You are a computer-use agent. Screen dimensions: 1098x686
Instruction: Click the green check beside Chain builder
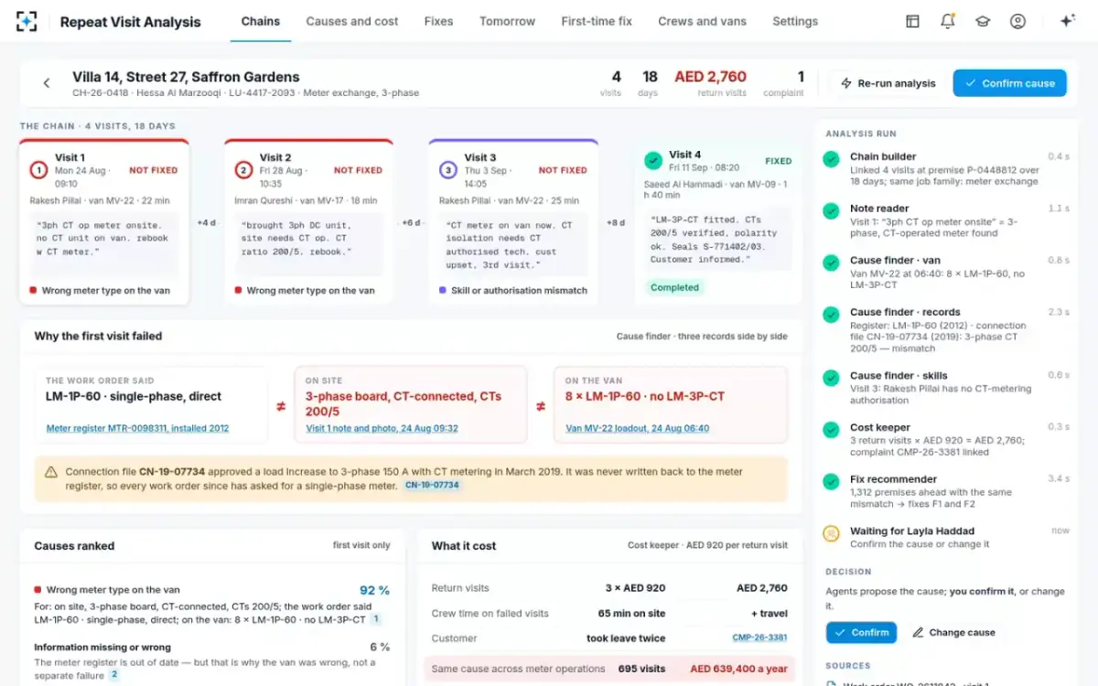tap(831, 159)
